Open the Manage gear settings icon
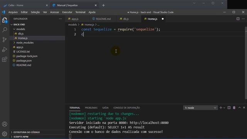The width and height of the screenshot is (247, 139). pyautogui.click(x=5, y=134)
